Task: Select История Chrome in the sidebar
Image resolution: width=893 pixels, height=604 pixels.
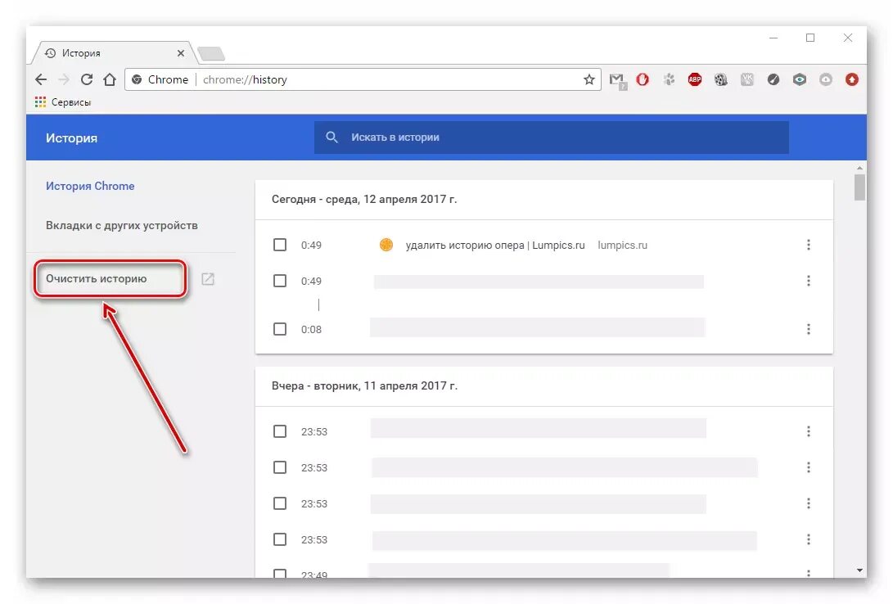Action: 90,186
